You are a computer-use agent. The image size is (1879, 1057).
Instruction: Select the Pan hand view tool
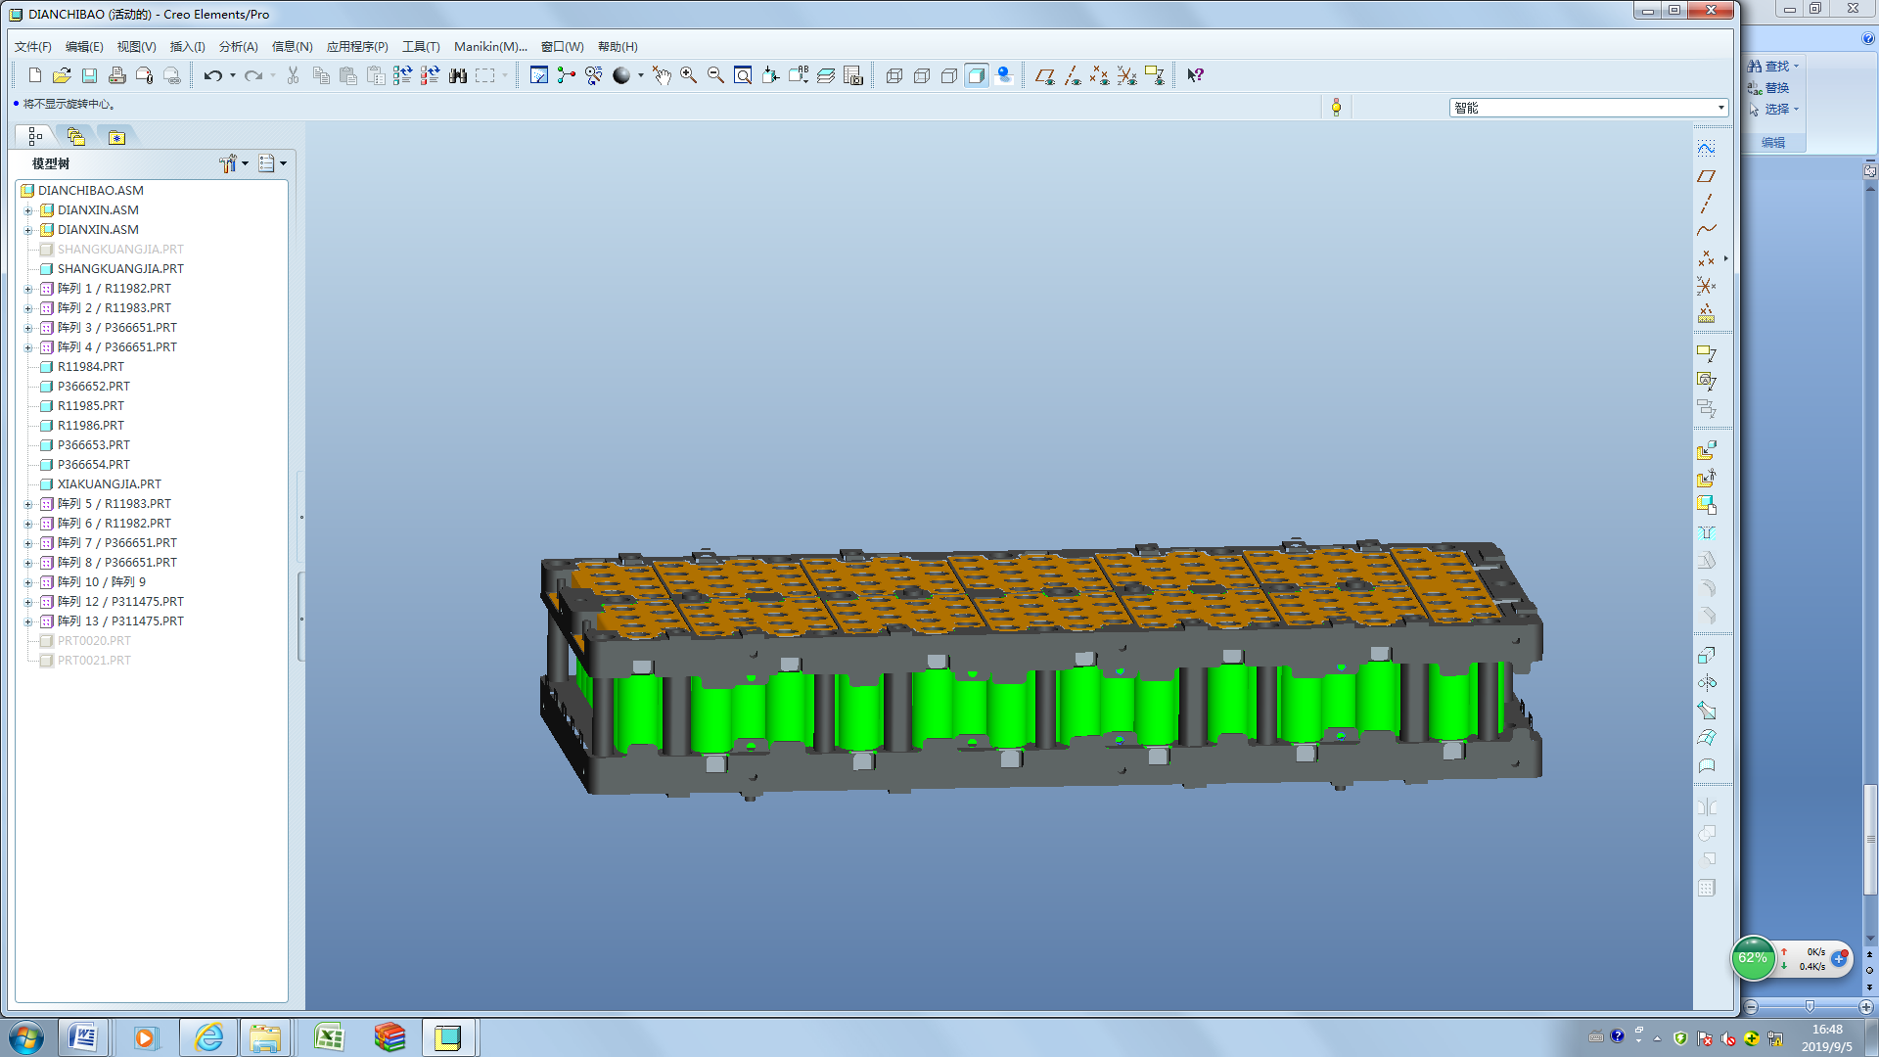pos(662,75)
